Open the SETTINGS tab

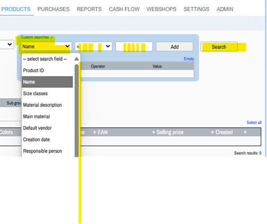[197, 9]
